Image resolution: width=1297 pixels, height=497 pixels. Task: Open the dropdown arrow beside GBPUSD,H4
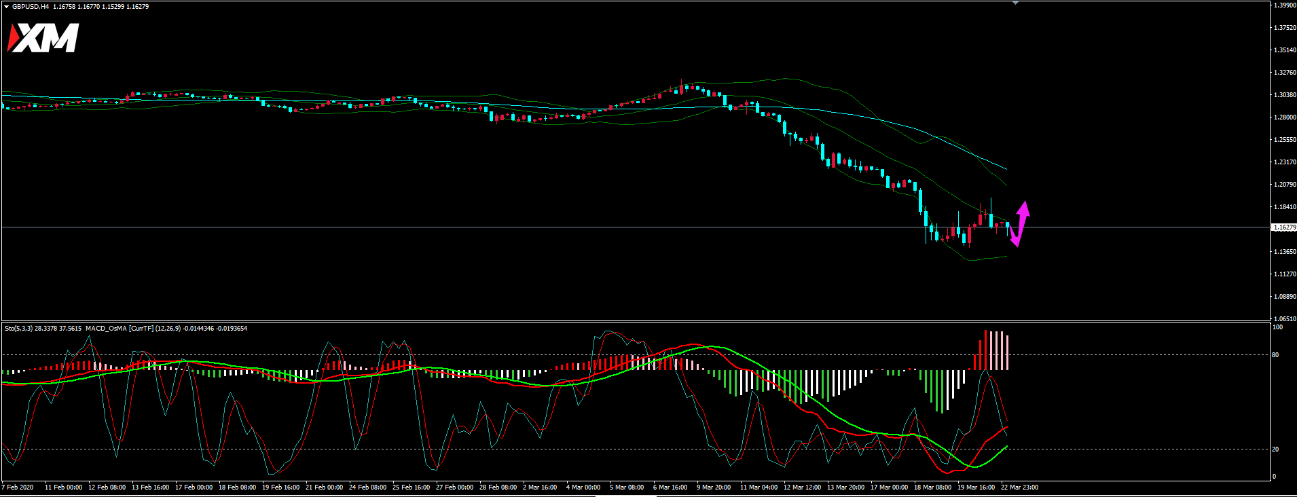click(6, 6)
